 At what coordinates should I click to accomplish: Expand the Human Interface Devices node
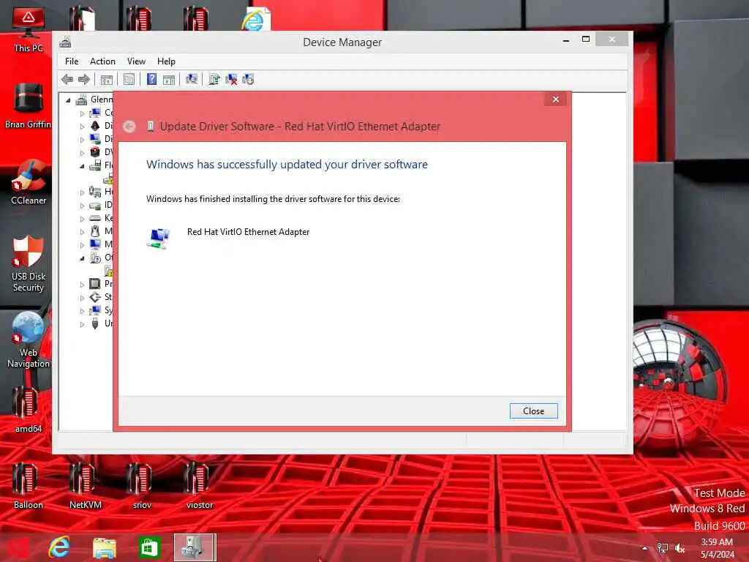(x=82, y=192)
